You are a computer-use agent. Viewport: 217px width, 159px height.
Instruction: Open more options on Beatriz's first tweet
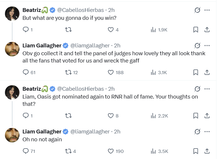click(207, 10)
